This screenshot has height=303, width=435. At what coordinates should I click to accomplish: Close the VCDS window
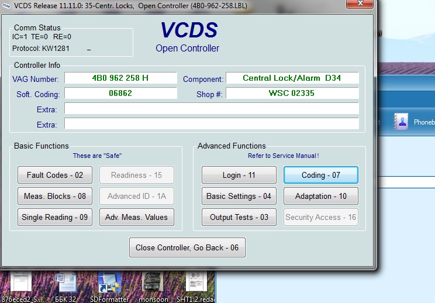pyautogui.click(x=360, y=4)
